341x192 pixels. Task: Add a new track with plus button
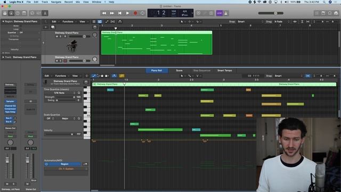46,27
